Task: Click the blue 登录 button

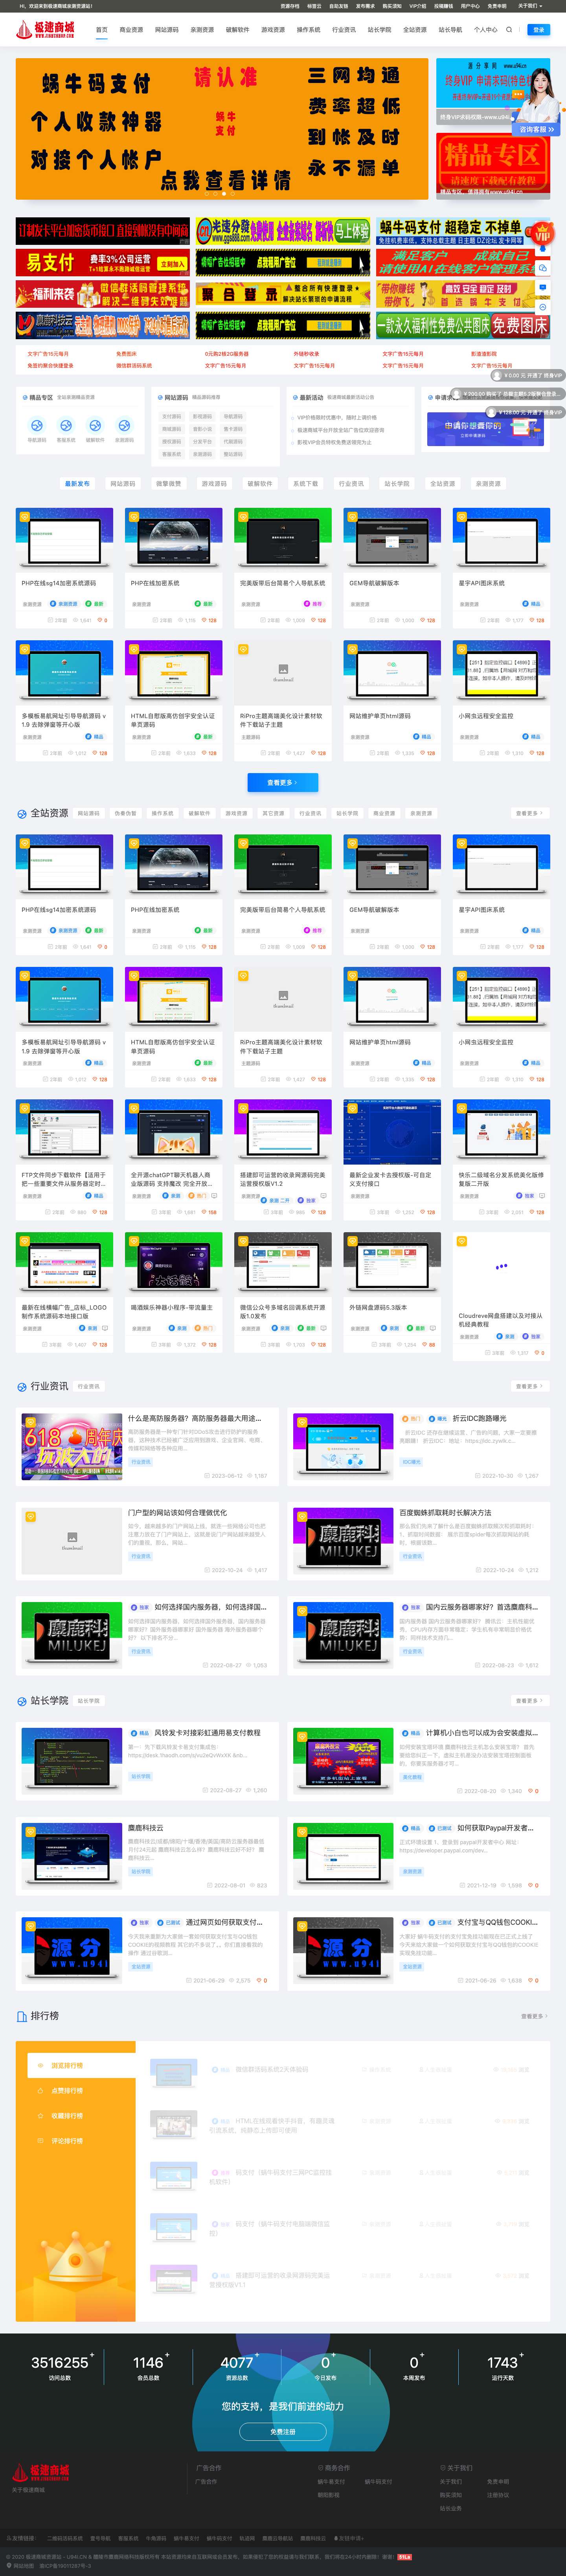Action: [x=538, y=30]
